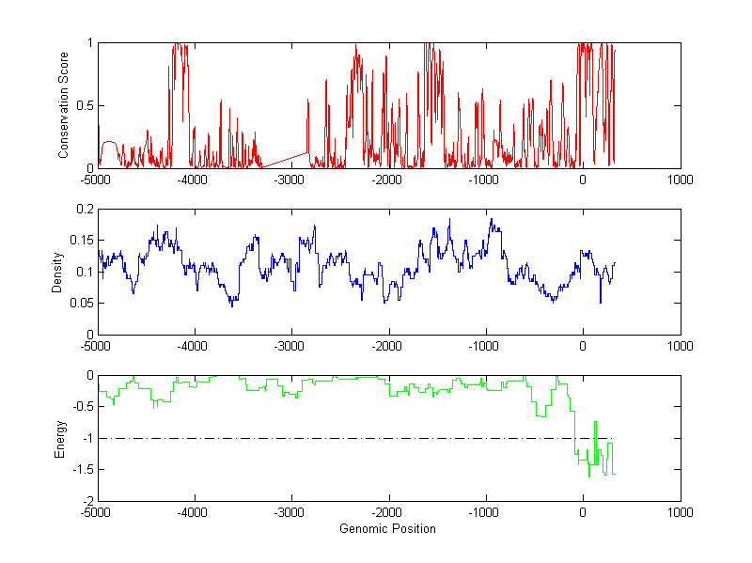Click the 0.2 tick label on Density axis

coord(84,209)
